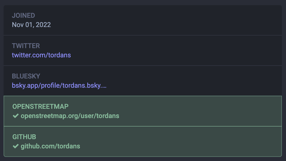
Task: Click the word 'tordans' in the GitHub link
Action: [x=69, y=146]
